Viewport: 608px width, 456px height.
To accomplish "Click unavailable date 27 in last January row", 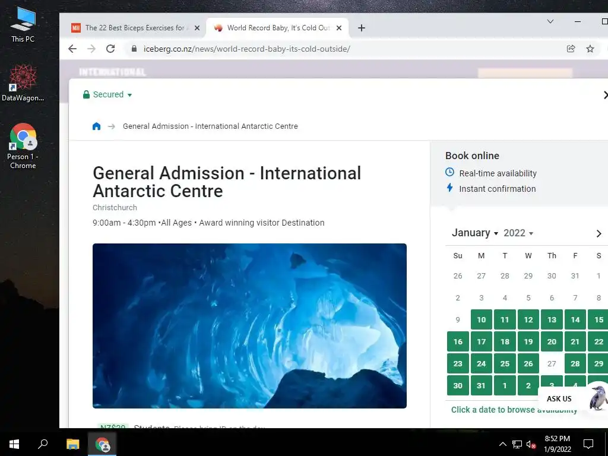I will (x=552, y=364).
